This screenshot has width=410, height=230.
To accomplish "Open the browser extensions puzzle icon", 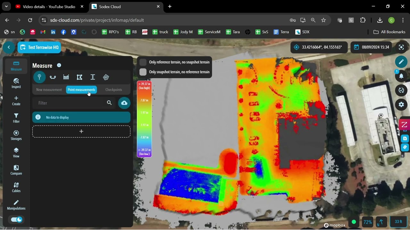I will point(363,20).
